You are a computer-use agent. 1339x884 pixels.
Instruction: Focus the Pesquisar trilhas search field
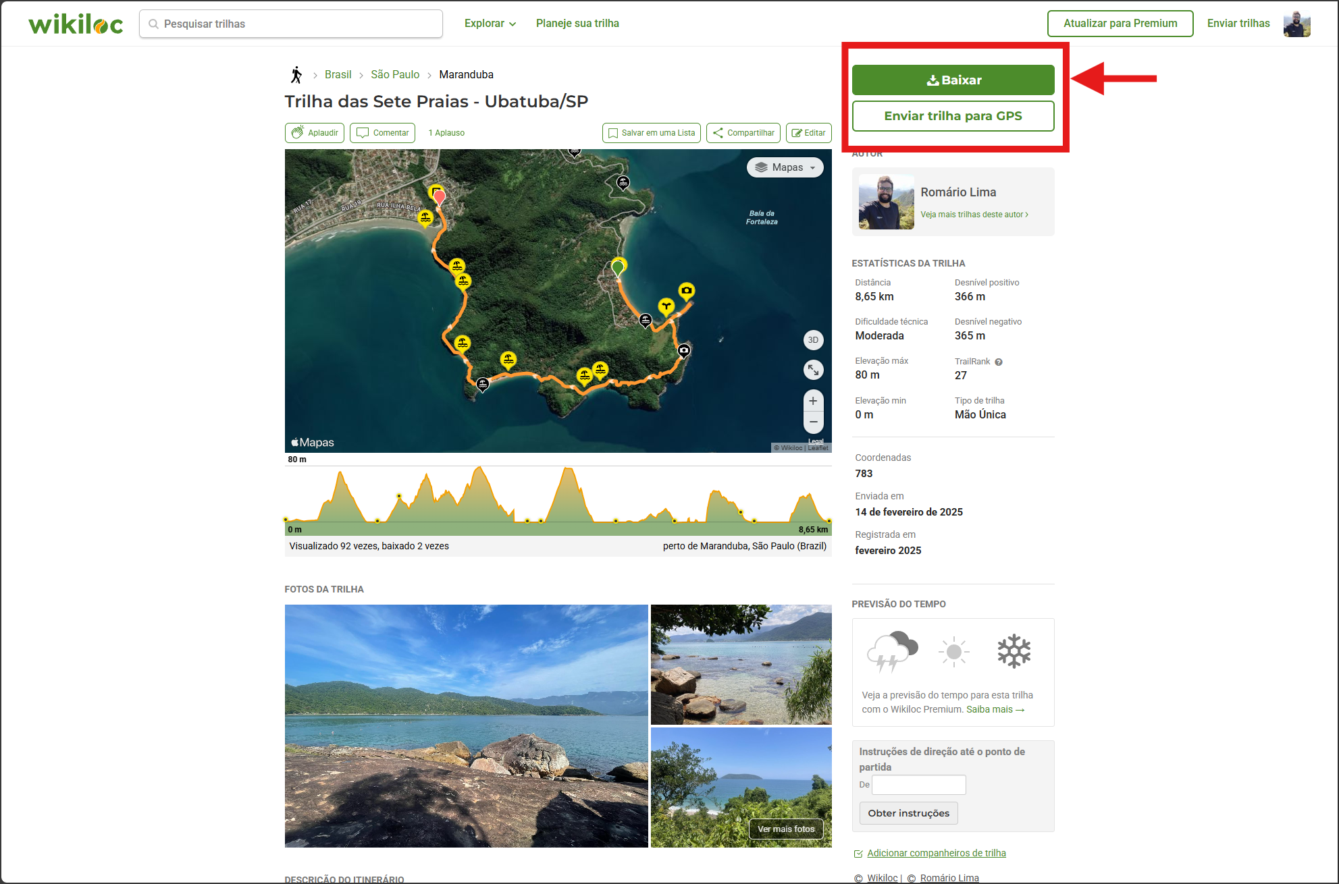point(291,24)
